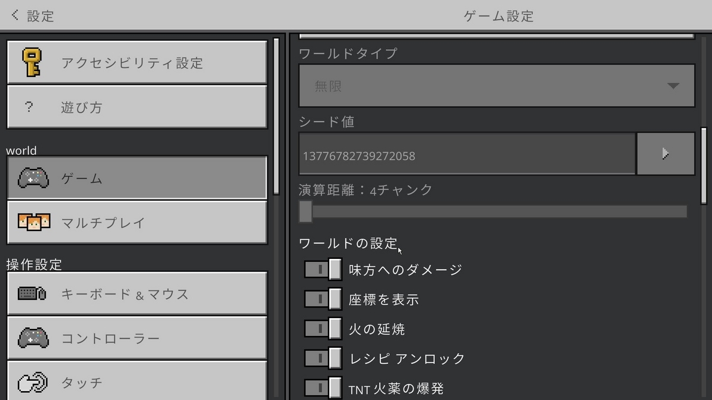Image resolution: width=712 pixels, height=400 pixels.
Task: Click the left sidebar scrollbar
Action: 276,116
